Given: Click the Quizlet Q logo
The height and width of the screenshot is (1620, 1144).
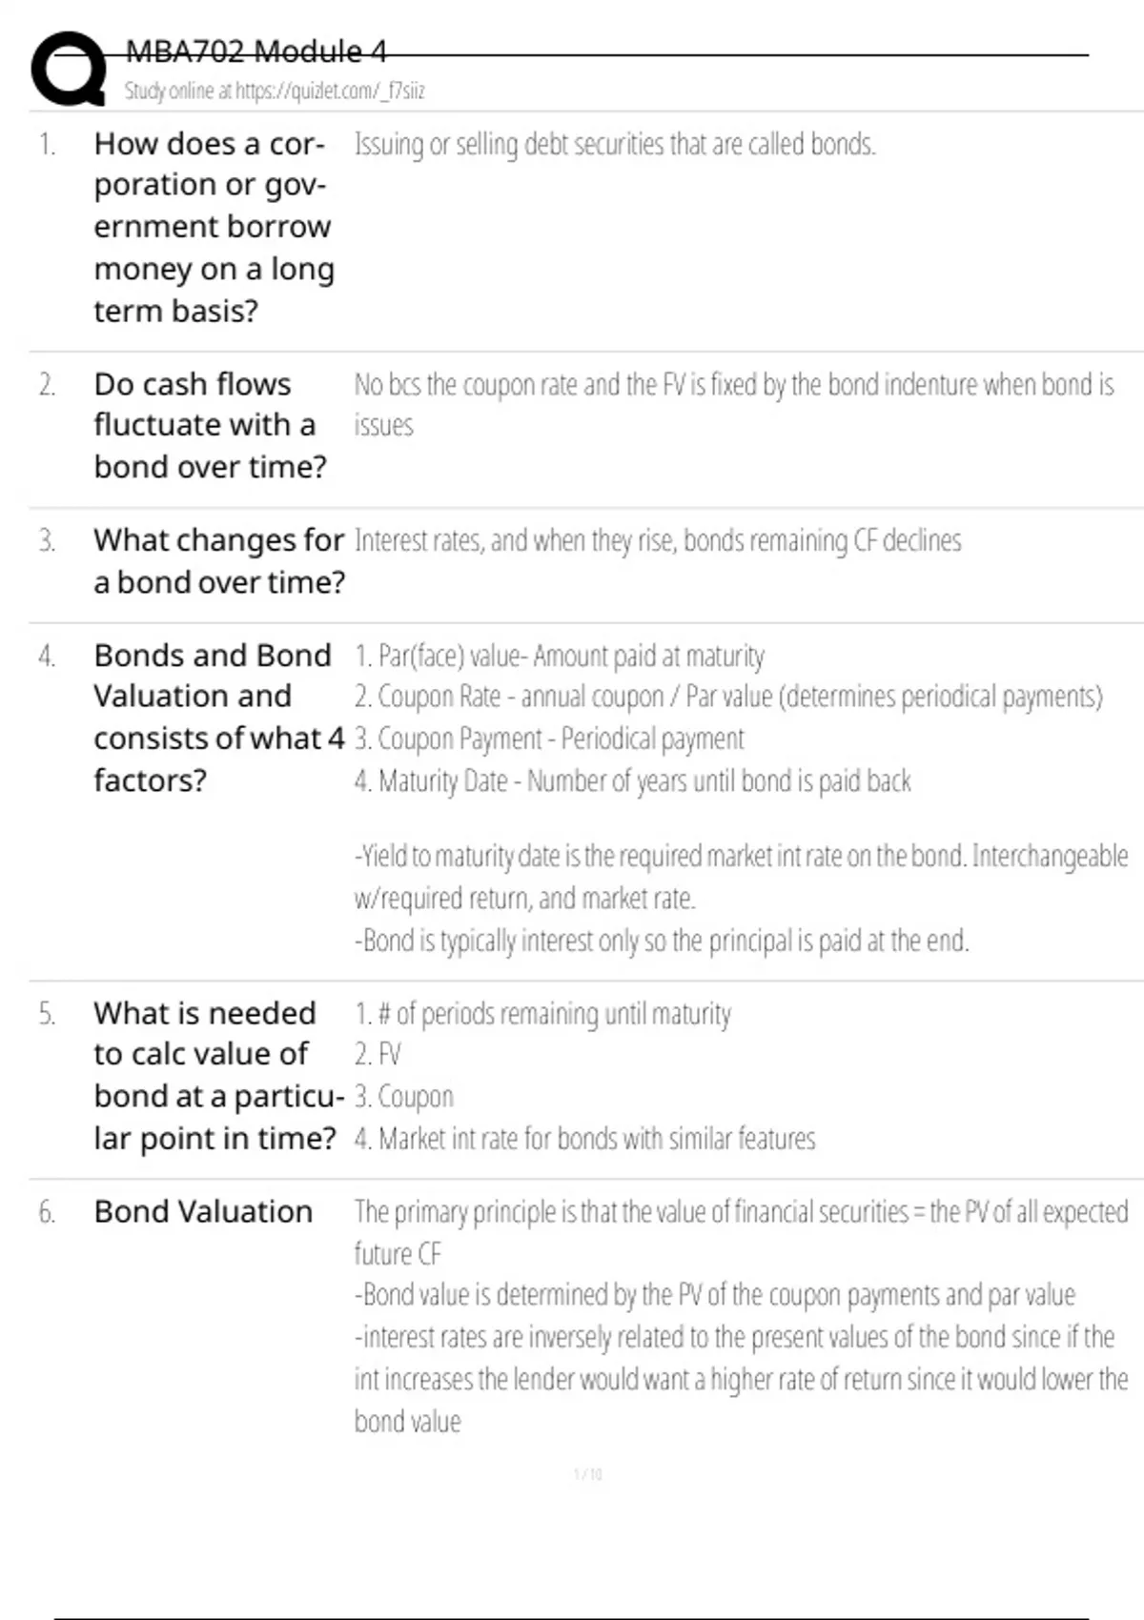Looking at the screenshot, I should click(x=69, y=69).
